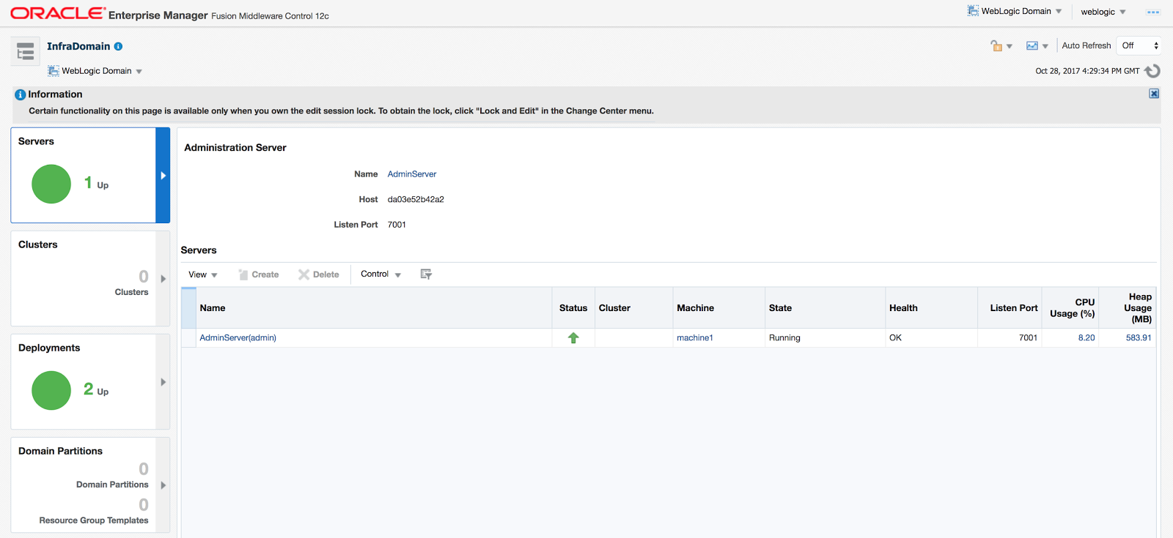Click the green status arrow for AdminServer
Image resolution: width=1173 pixels, height=538 pixels.
pos(573,338)
